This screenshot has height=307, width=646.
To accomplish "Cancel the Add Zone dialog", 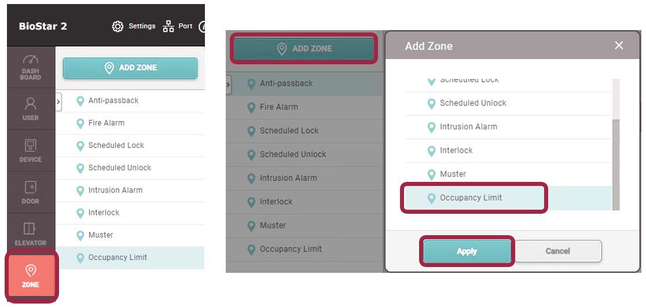I will pyautogui.click(x=558, y=251).
